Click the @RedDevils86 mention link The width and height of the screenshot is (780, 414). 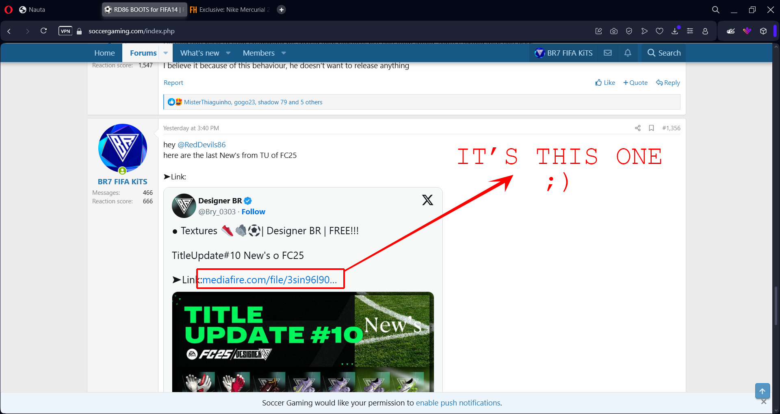pos(201,144)
